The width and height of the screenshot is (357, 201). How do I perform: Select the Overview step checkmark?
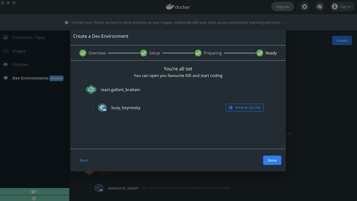(83, 53)
